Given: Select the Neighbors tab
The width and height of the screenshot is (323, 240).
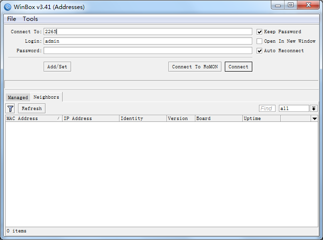Looking at the screenshot, I should pos(46,97).
